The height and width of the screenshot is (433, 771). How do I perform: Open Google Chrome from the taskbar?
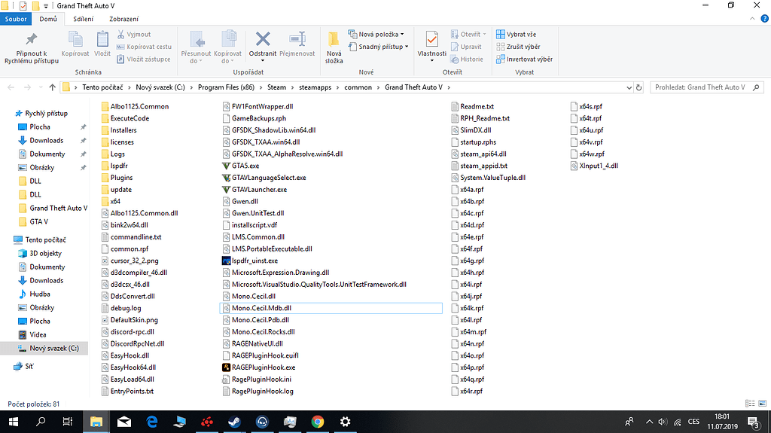[x=318, y=422]
